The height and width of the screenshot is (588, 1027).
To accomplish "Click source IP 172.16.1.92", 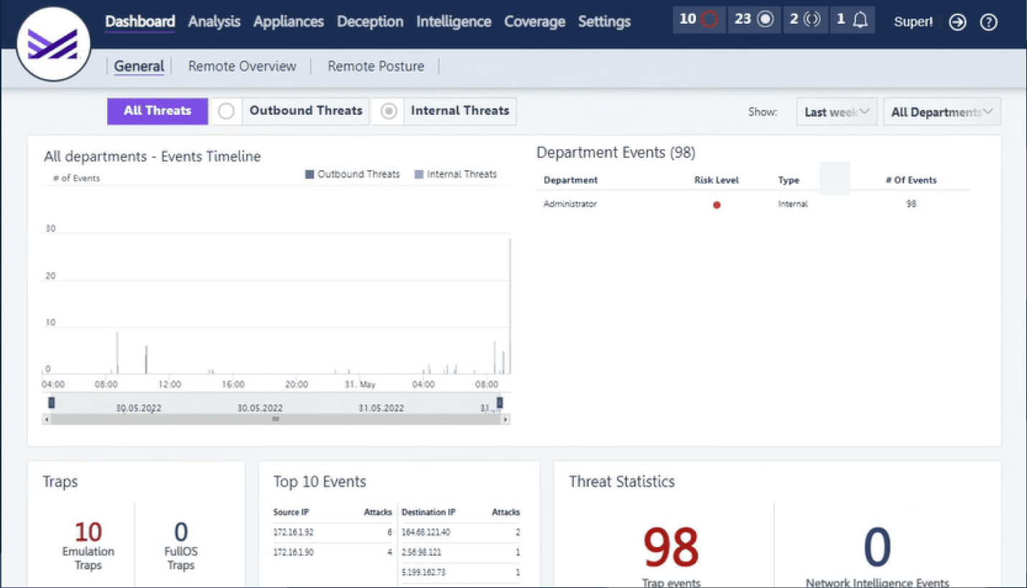I will [x=293, y=533].
